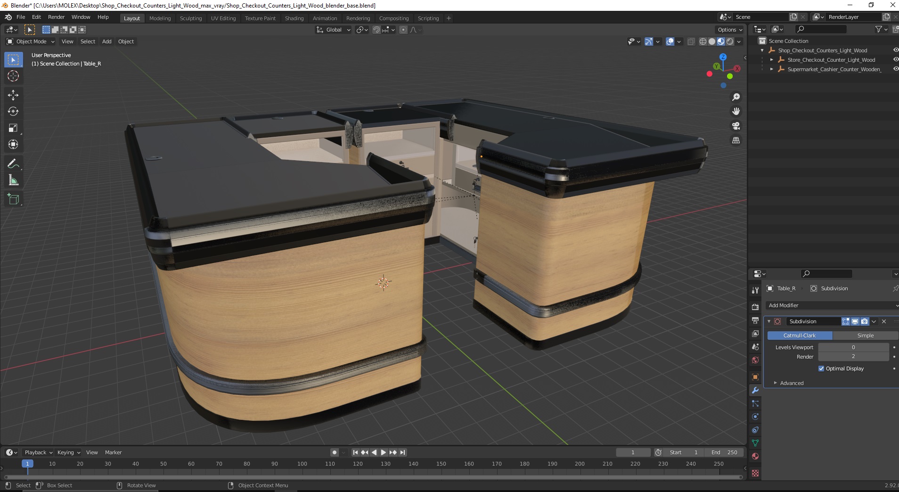Toggle proportional editing
This screenshot has height=492, width=899.
(403, 30)
